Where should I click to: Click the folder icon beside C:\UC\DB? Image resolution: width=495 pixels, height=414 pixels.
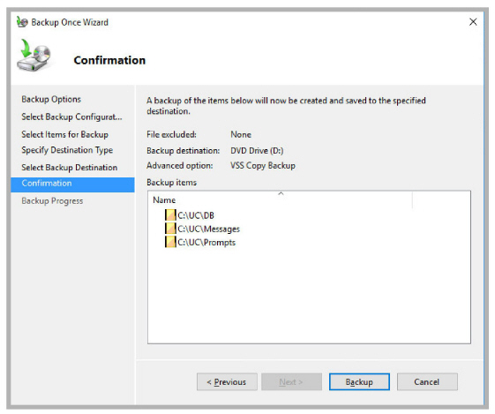coord(170,215)
